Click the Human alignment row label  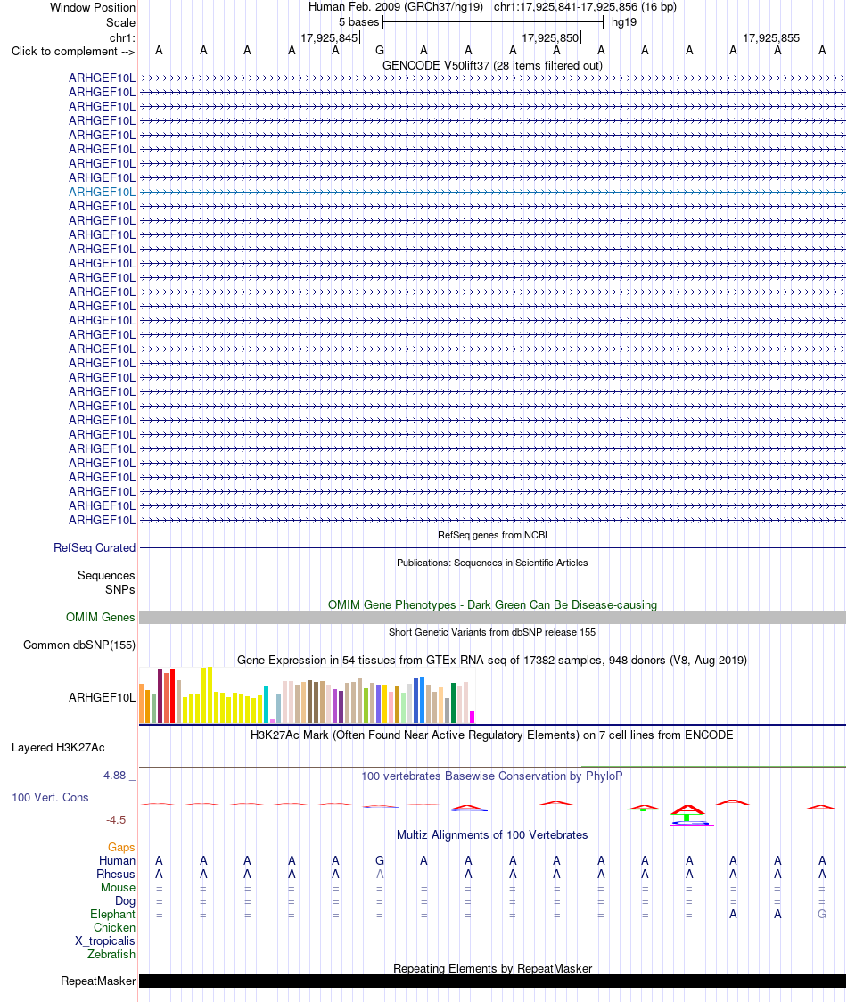(x=117, y=861)
